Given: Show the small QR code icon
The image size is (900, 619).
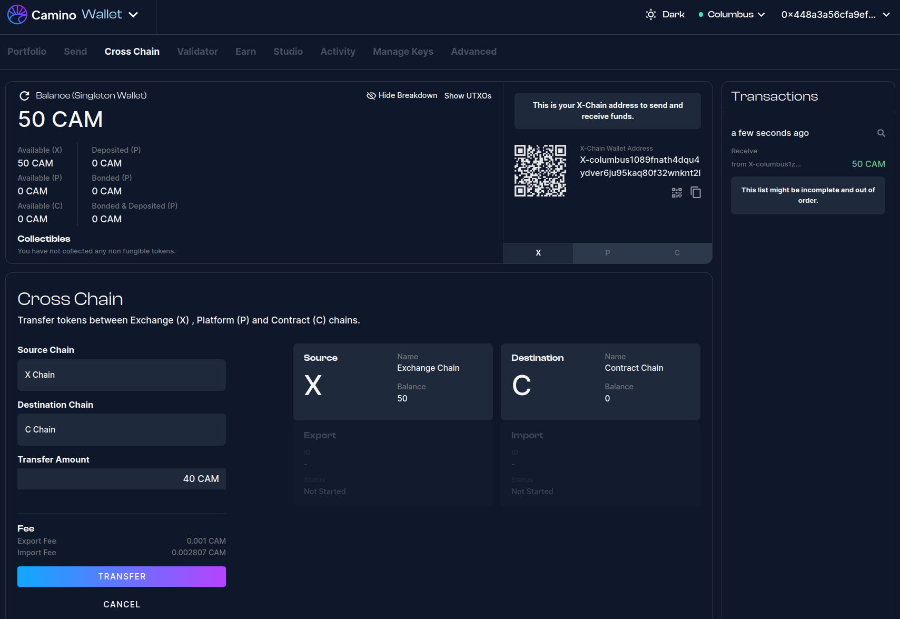Looking at the screenshot, I should [x=677, y=193].
